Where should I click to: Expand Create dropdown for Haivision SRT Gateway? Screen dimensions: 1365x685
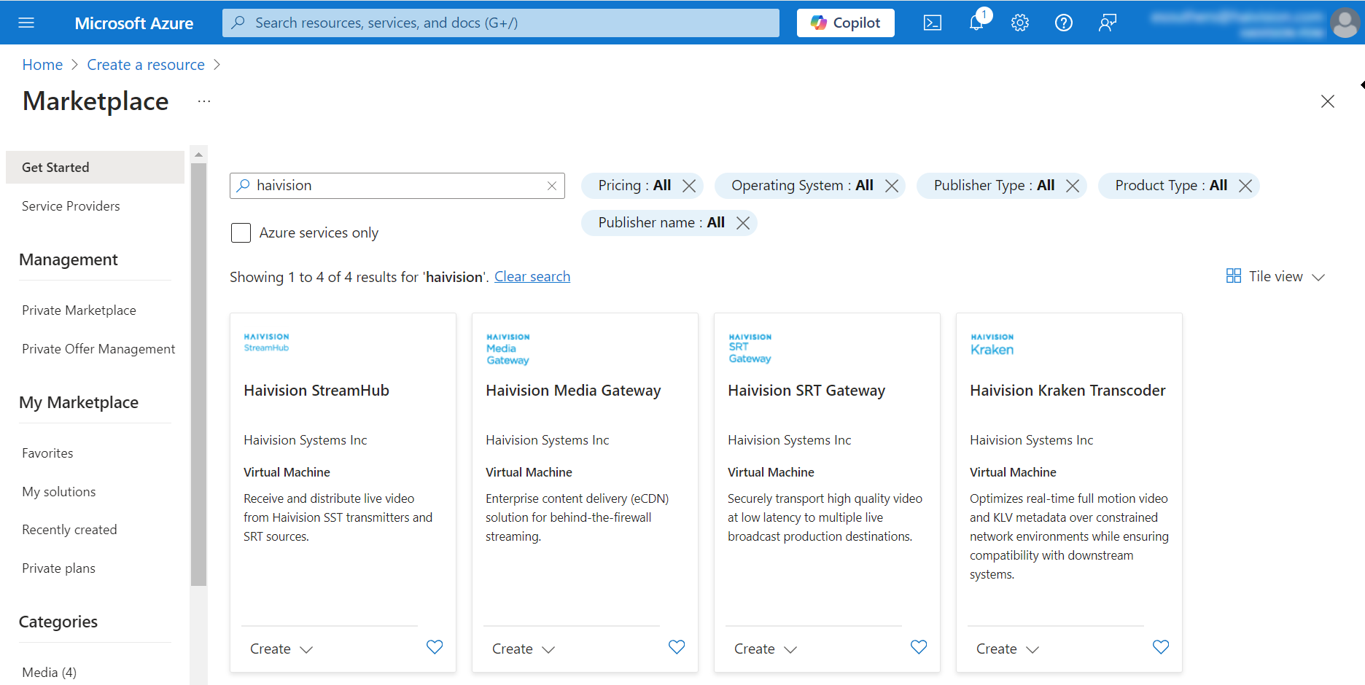[x=766, y=649]
